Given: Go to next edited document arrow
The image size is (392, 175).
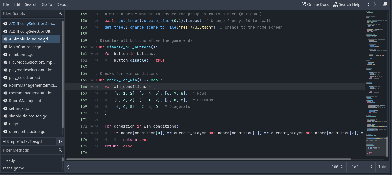Looking at the screenshot, I should [375, 4].
